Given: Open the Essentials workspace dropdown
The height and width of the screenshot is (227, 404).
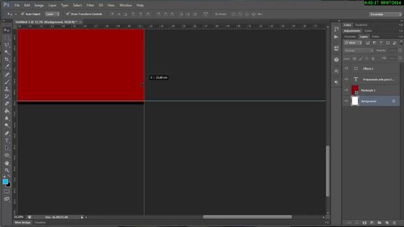Looking at the screenshot, I should [x=385, y=15].
